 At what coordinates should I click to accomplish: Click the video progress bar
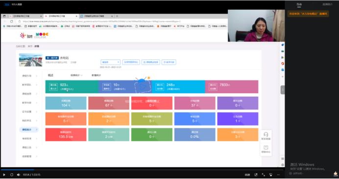142,170
